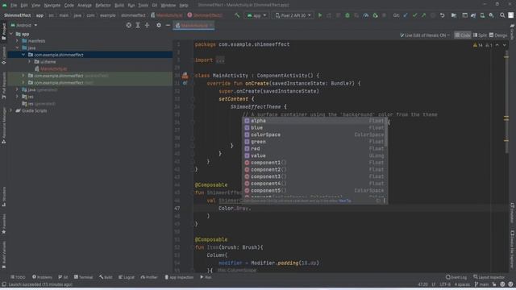Open the Refactor menu
516x290 pixels.
click(103, 6)
